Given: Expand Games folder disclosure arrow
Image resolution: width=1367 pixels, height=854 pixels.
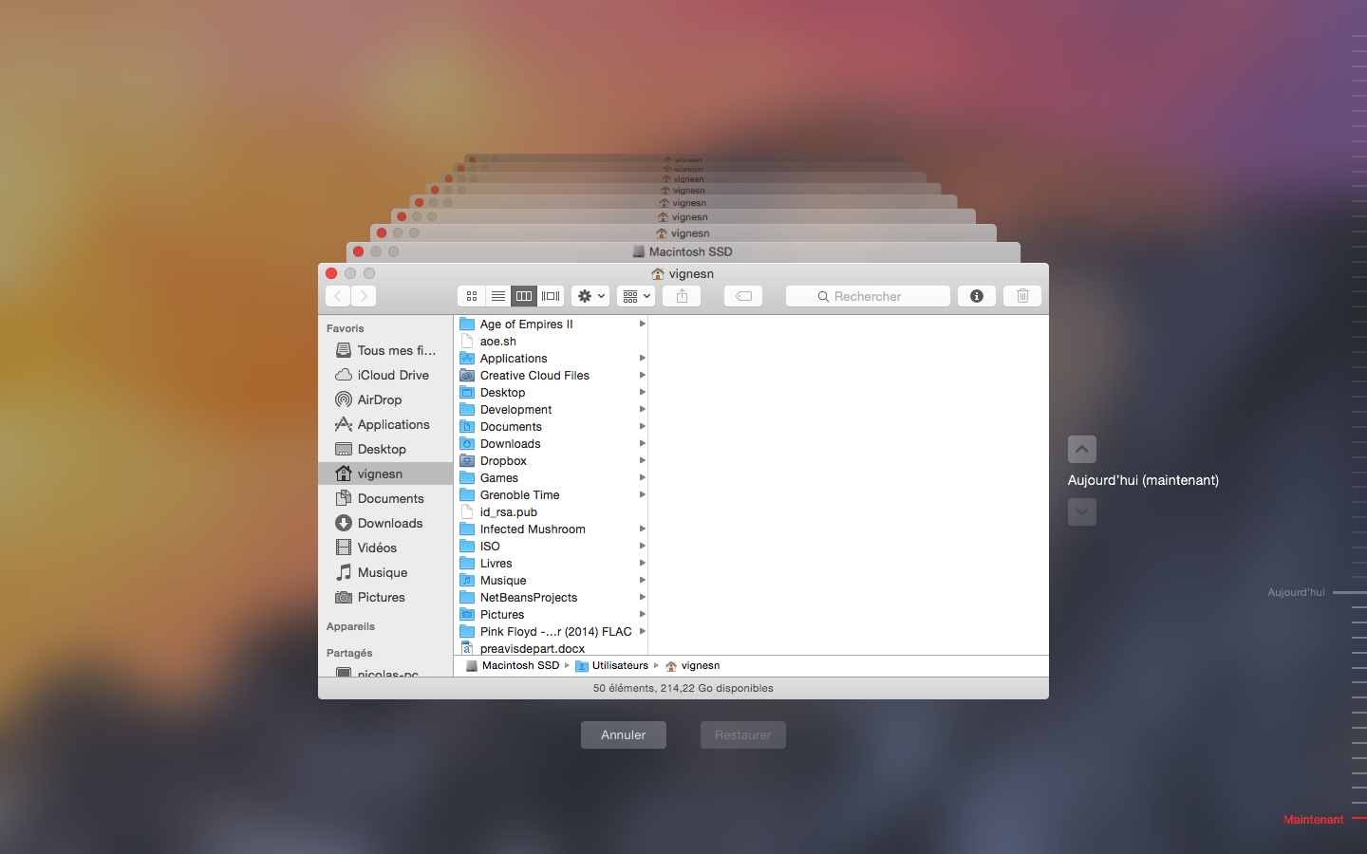Looking at the screenshot, I should coord(643,477).
